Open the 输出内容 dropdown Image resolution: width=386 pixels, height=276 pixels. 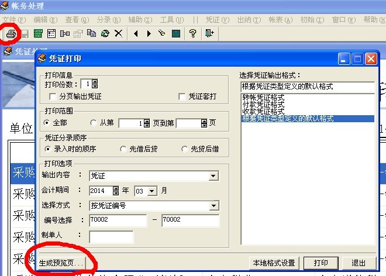pyautogui.click(x=213, y=176)
